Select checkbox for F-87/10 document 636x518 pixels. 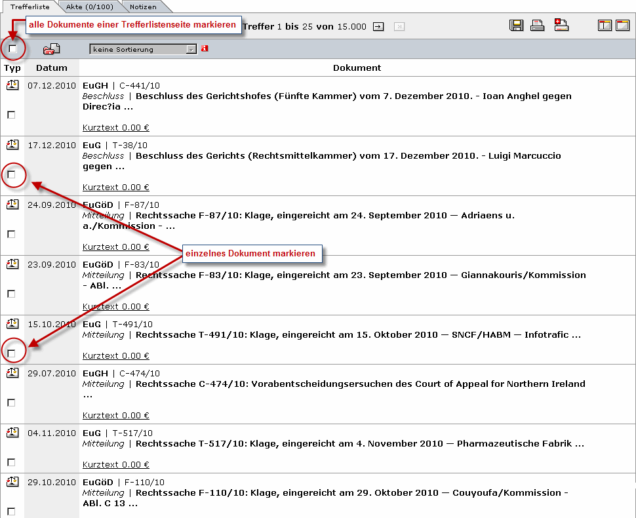pyautogui.click(x=11, y=234)
